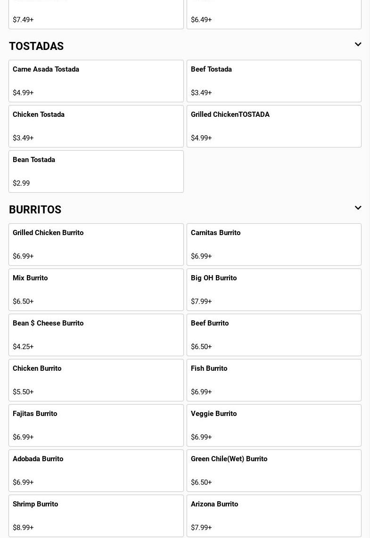Viewport: 370px width, 538px height.
Task: Select Grilled ChickenTOSTADA item
Action: [274, 126]
